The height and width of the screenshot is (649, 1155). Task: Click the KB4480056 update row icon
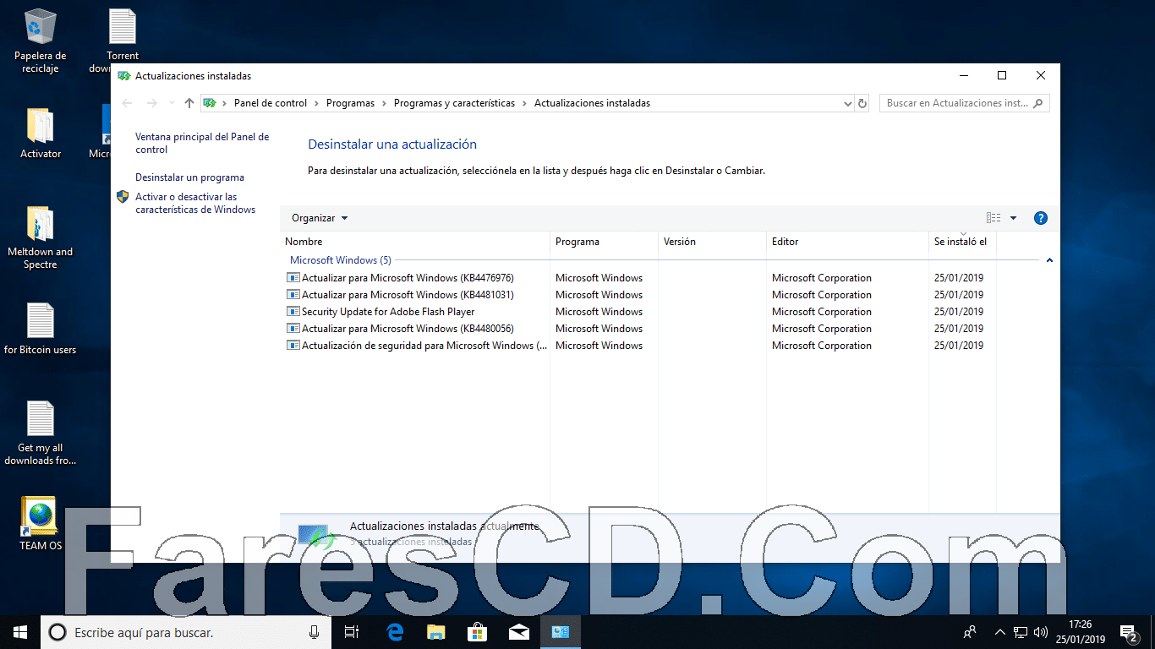click(293, 329)
